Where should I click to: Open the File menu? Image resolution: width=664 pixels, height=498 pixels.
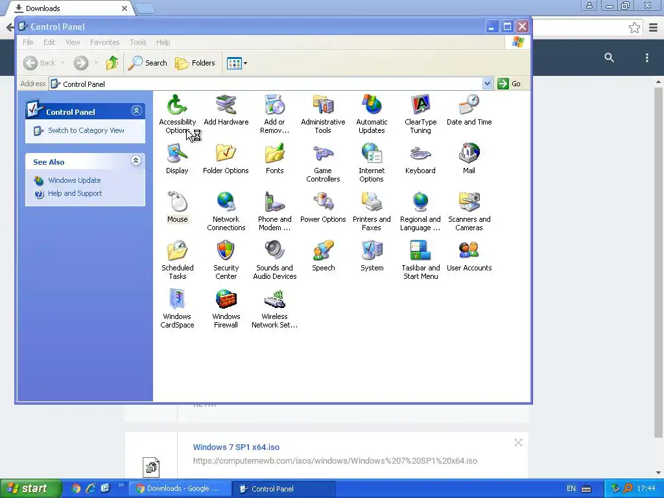pos(28,42)
